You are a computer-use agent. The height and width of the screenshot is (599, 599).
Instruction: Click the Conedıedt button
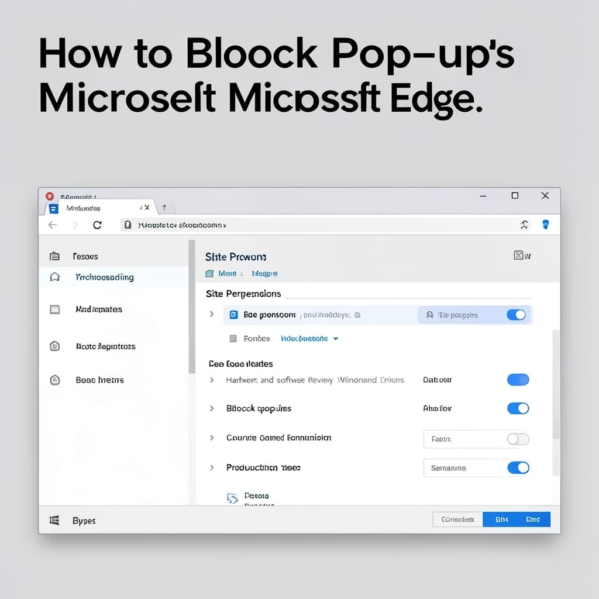(457, 519)
